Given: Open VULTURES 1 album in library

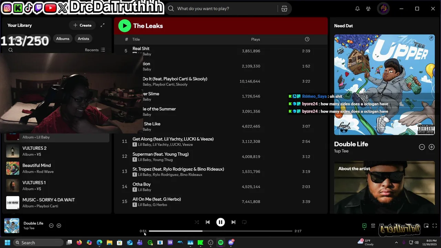Looking at the screenshot, I should [57, 185].
